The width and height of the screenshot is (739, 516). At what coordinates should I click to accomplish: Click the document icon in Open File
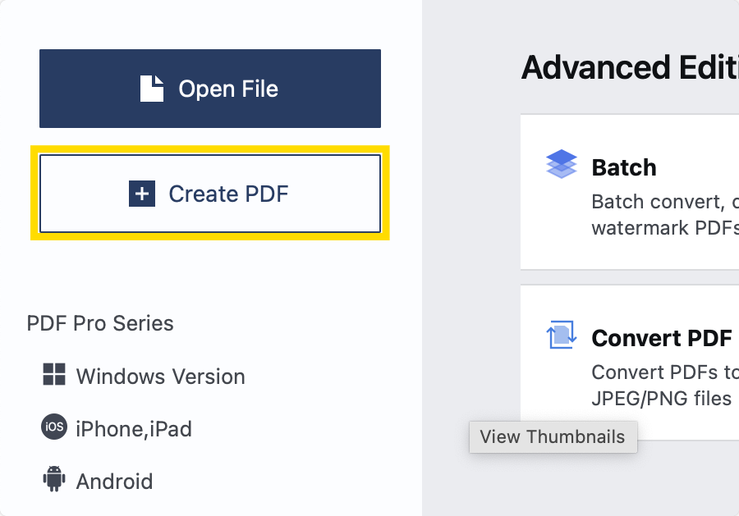click(x=152, y=89)
